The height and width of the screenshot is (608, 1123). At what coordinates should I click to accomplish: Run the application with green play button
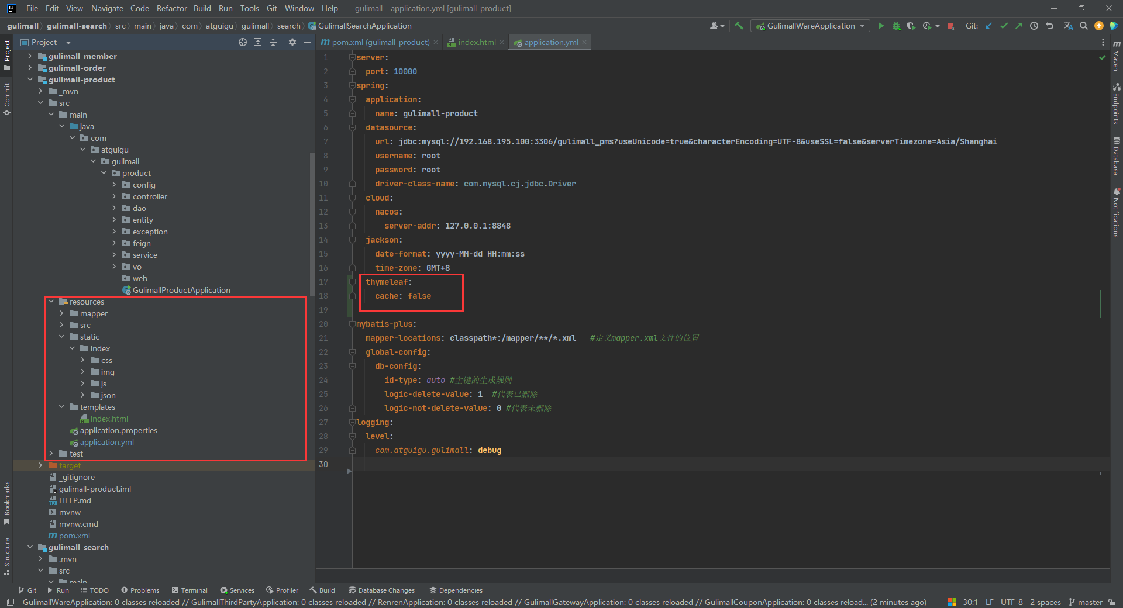coord(881,26)
